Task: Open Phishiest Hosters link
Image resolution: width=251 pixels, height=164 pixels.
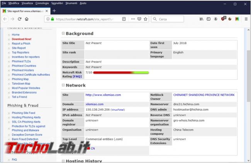Action: point(23,70)
